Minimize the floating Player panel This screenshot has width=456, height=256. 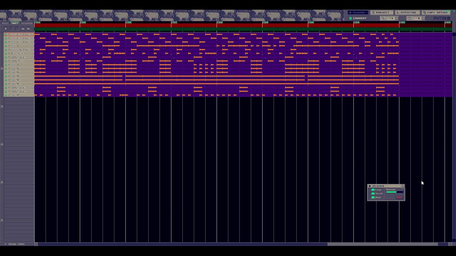coord(403,186)
